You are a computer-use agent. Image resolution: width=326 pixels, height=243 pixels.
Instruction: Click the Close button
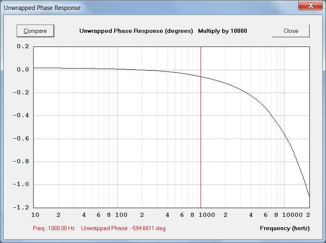click(x=291, y=31)
